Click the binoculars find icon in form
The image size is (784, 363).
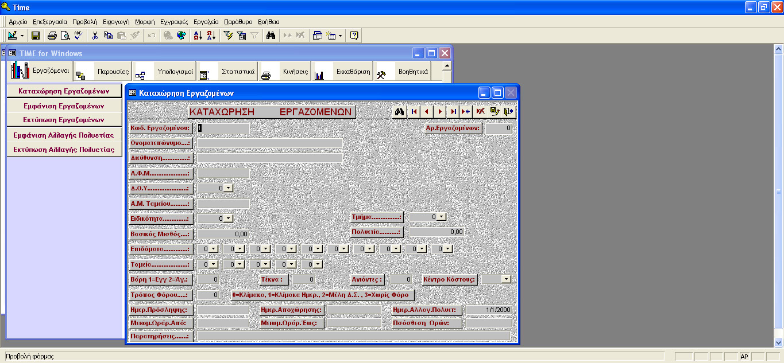point(400,112)
